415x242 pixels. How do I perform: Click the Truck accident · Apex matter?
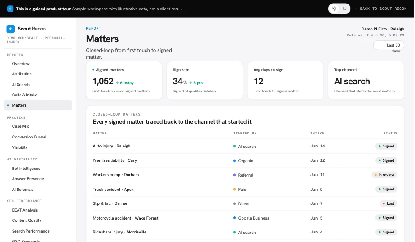(113, 190)
